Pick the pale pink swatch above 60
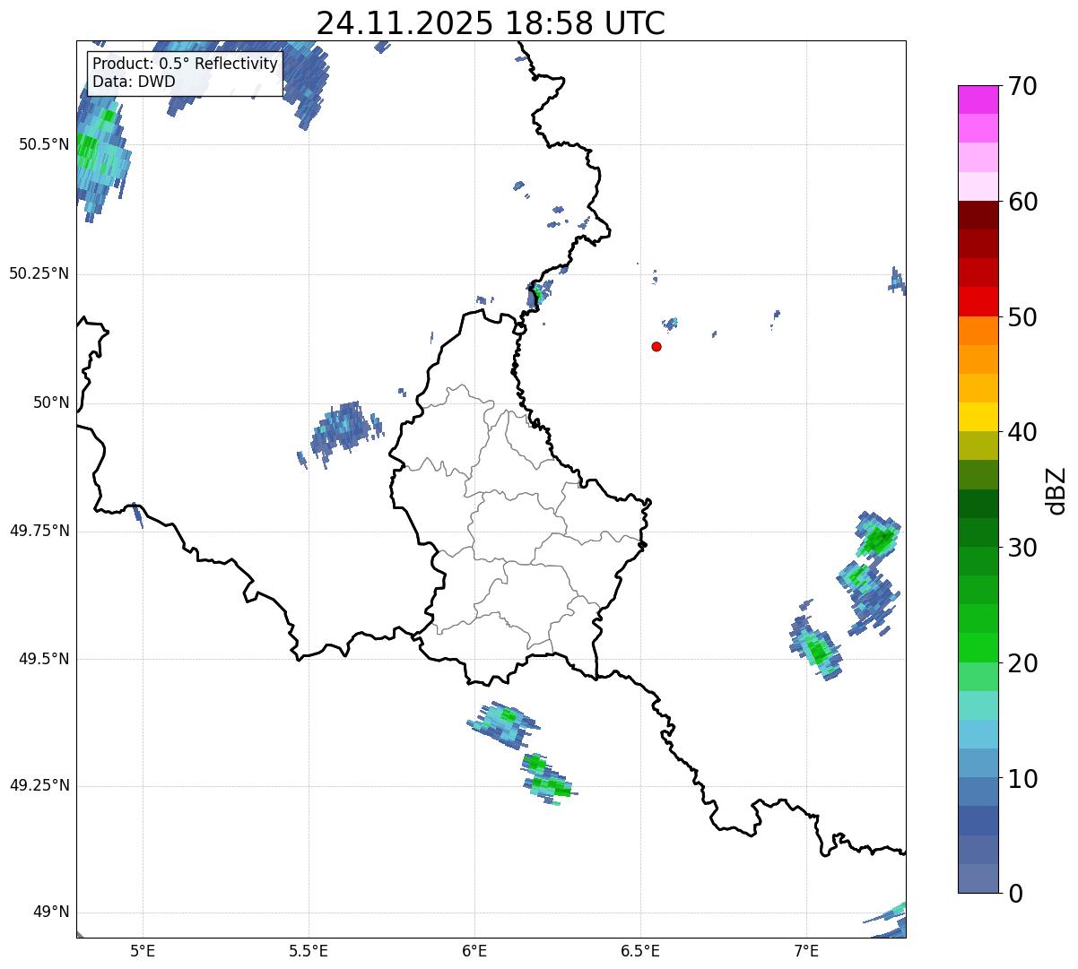The image size is (1078, 969). (x=978, y=186)
